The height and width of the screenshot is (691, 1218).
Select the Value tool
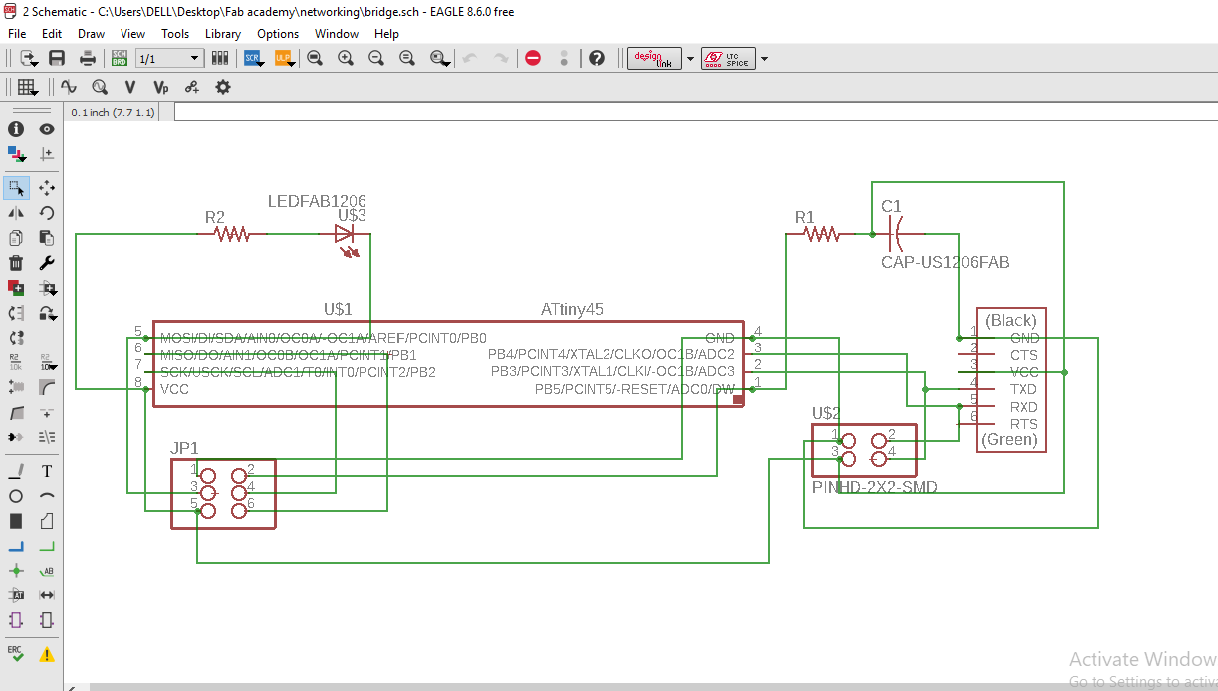(47, 361)
